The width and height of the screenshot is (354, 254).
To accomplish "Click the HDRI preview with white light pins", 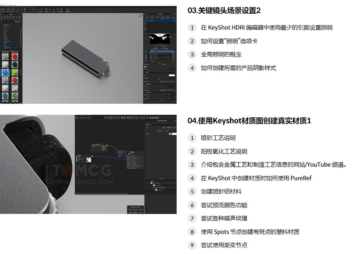I will pyautogui.click(x=160, y=38).
